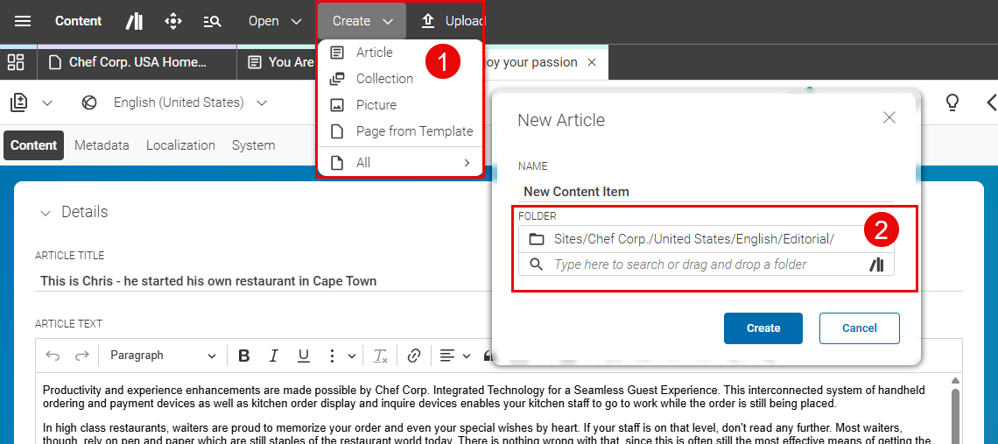Select the Content form tab

point(34,145)
